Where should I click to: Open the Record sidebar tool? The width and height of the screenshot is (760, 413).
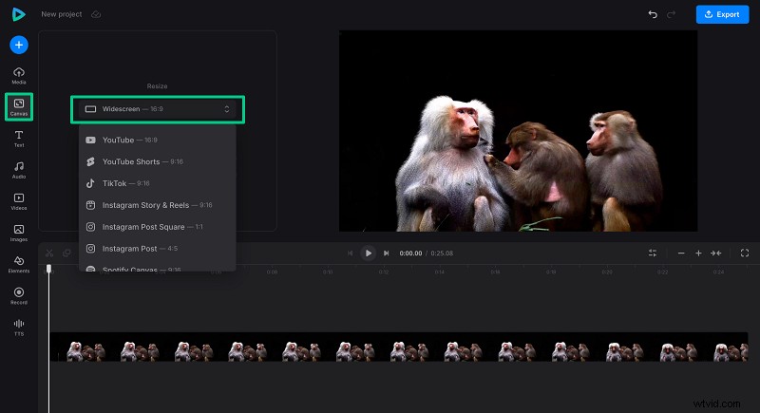(x=19, y=296)
